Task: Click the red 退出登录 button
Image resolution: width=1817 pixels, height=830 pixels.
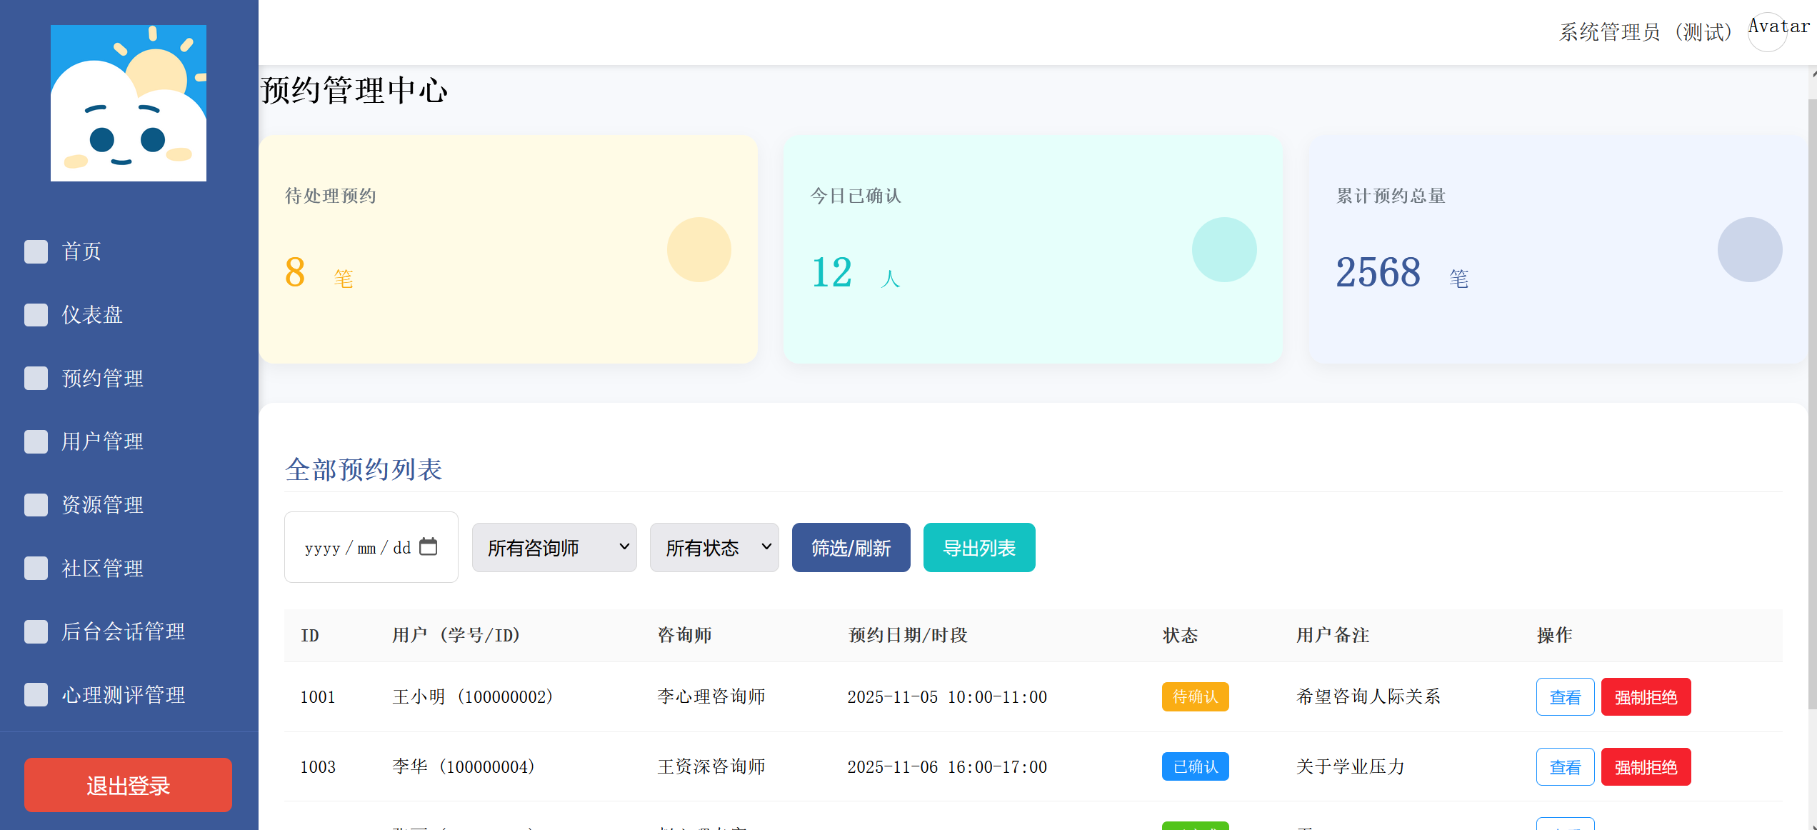Action: point(128,785)
